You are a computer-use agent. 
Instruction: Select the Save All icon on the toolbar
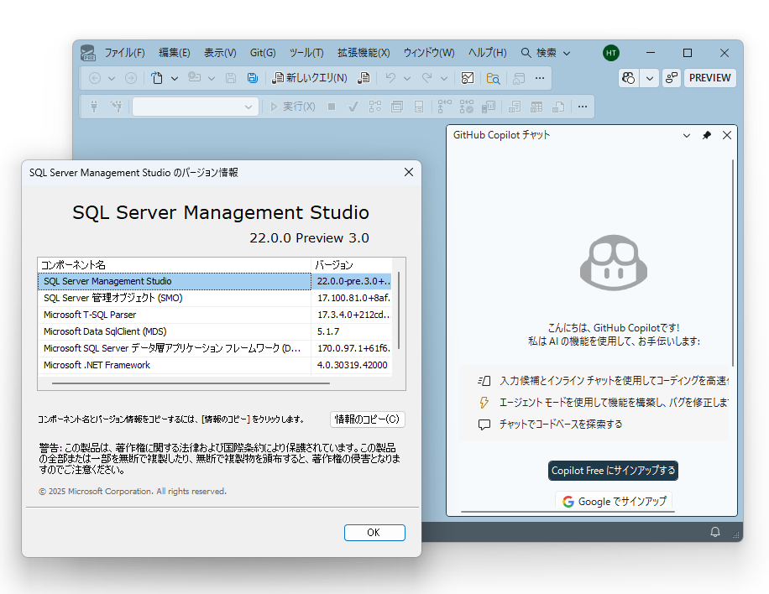(x=252, y=77)
